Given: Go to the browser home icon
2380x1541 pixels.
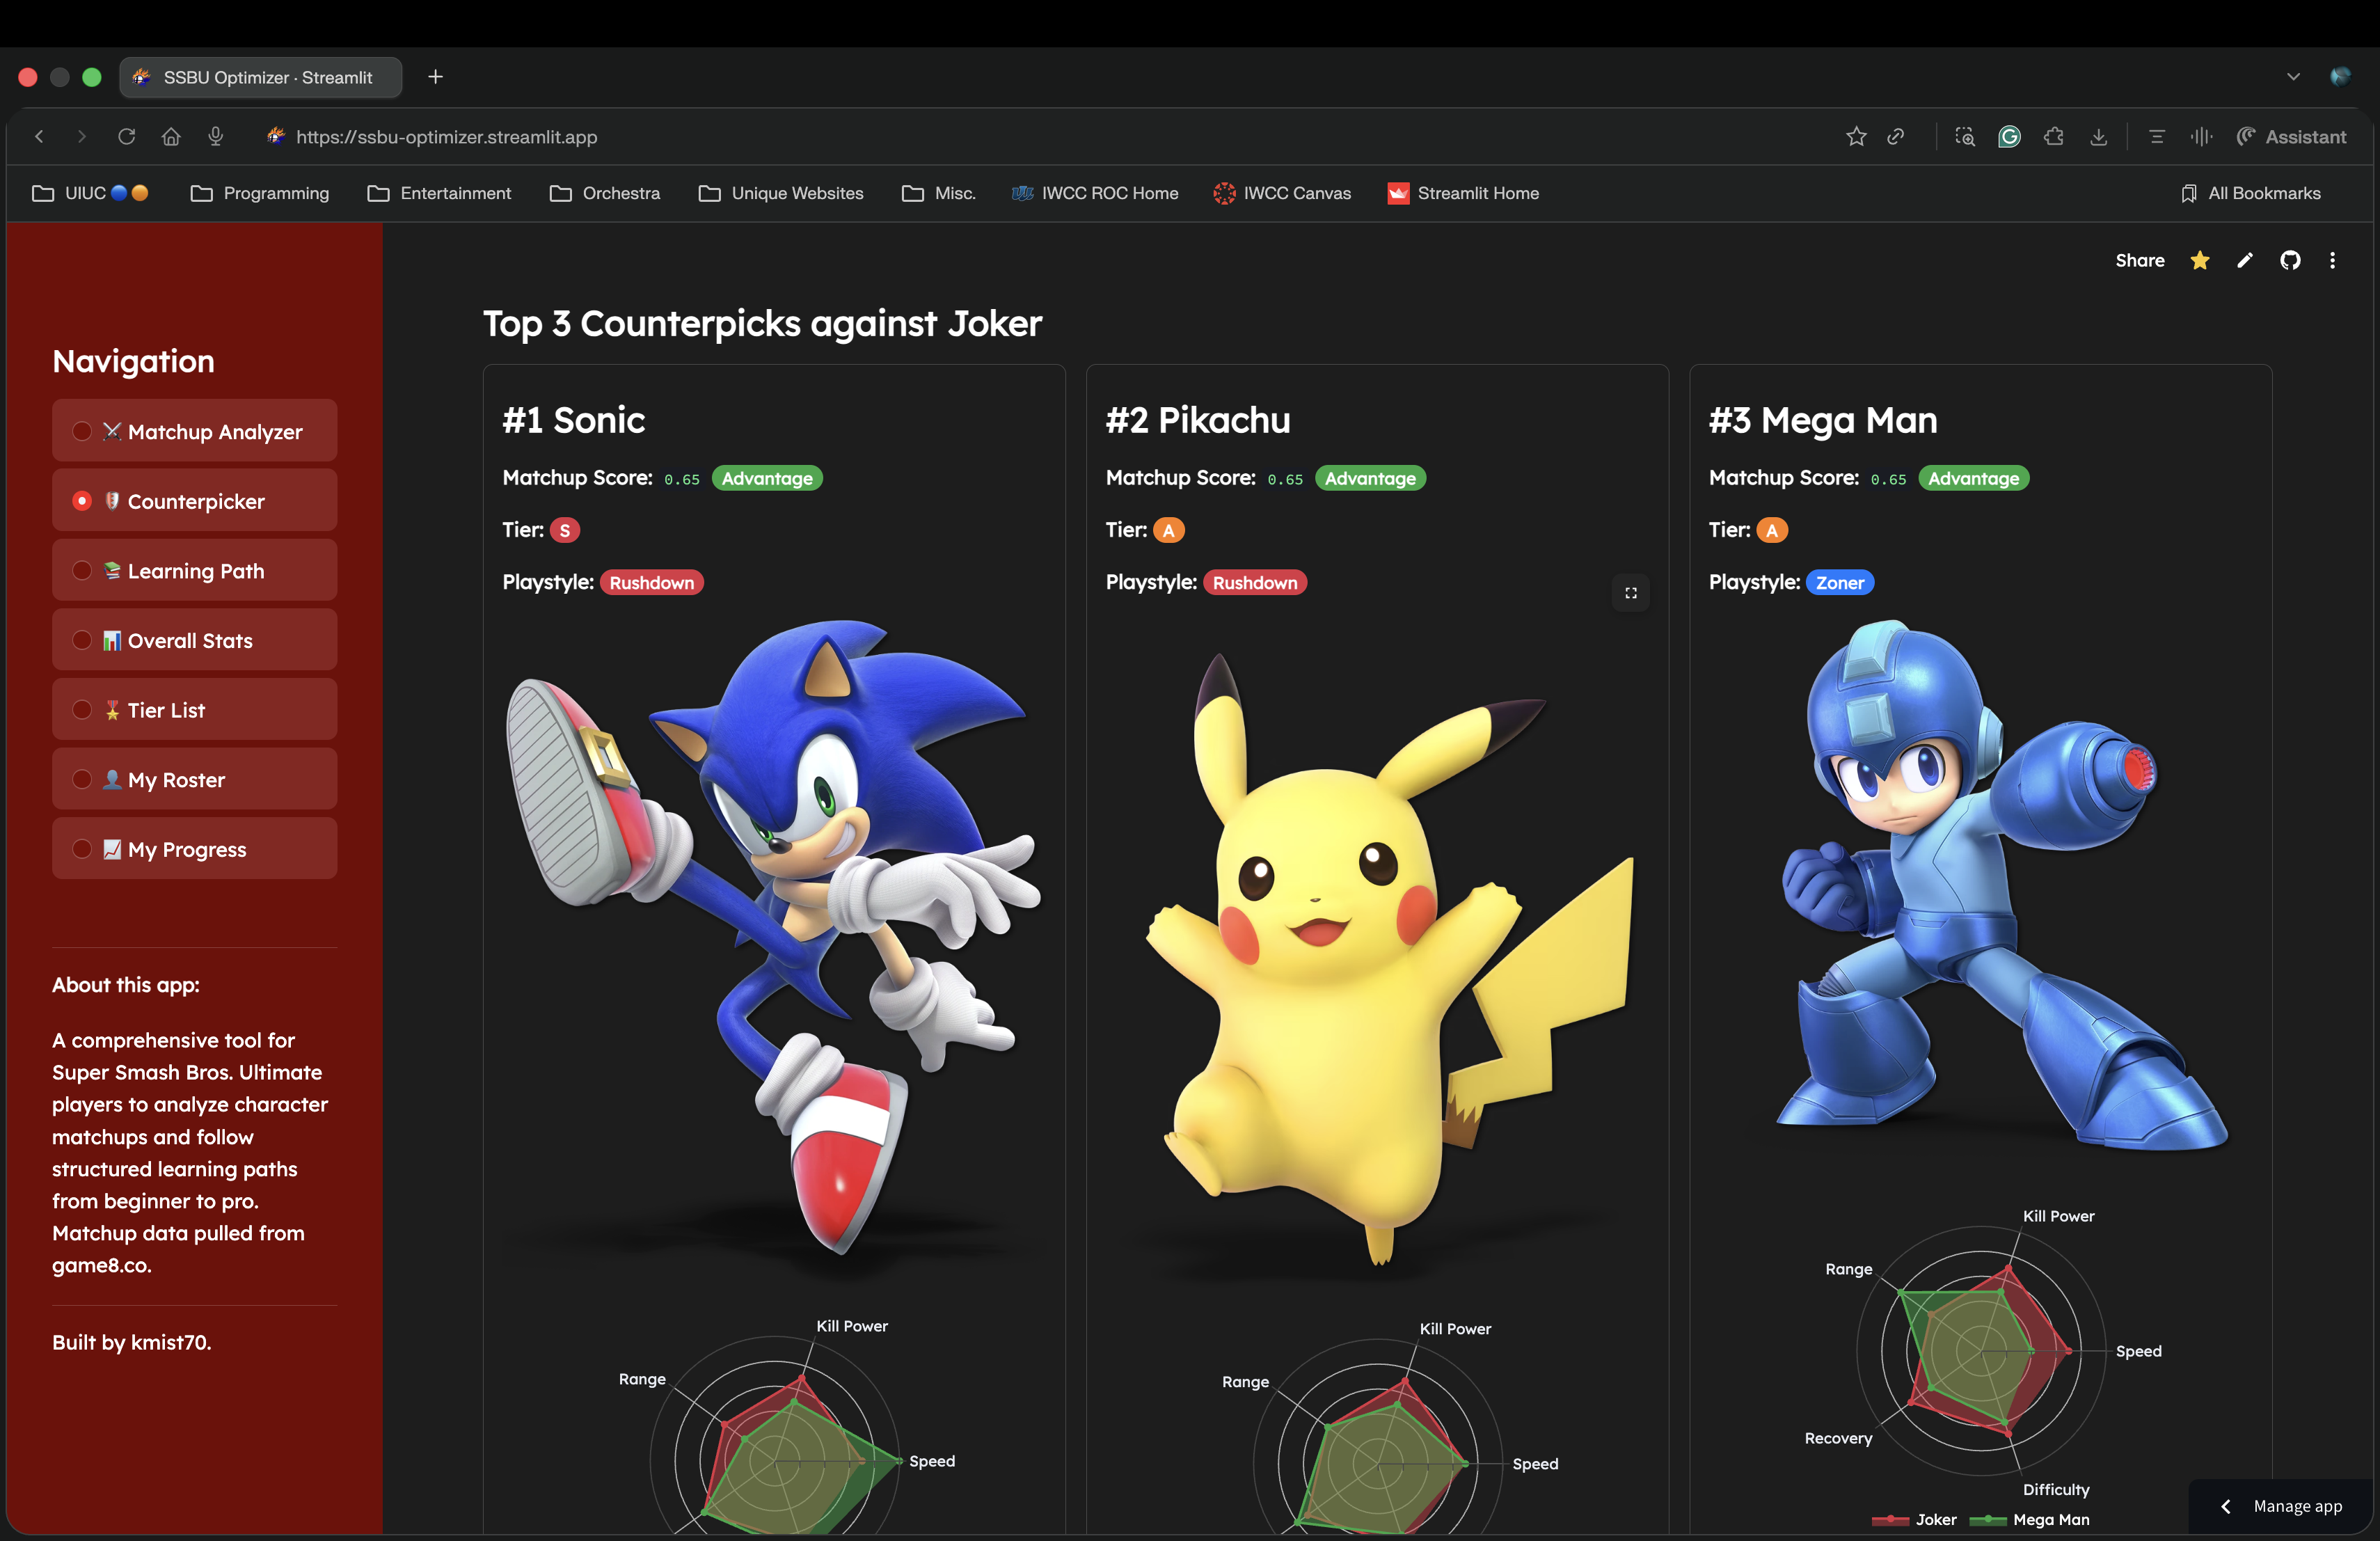Looking at the screenshot, I should point(171,137).
